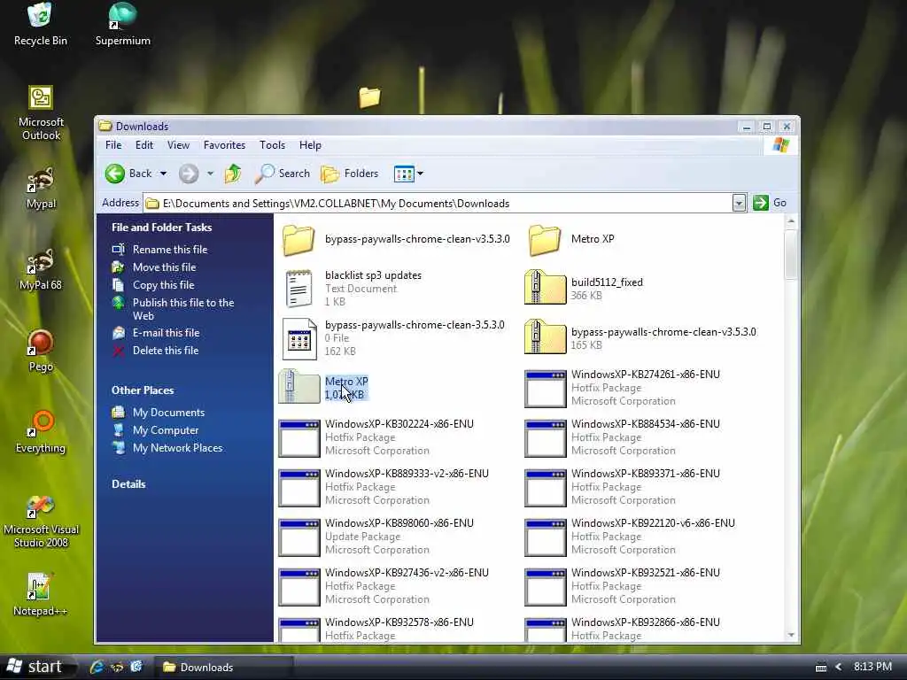
Task: Select WindowsXP-KB274261-x86-ENU hotfix icon
Action: tap(545, 390)
